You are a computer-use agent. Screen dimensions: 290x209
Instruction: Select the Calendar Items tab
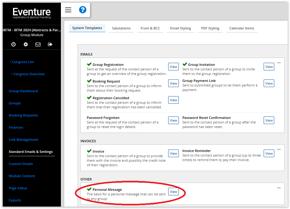(242, 28)
